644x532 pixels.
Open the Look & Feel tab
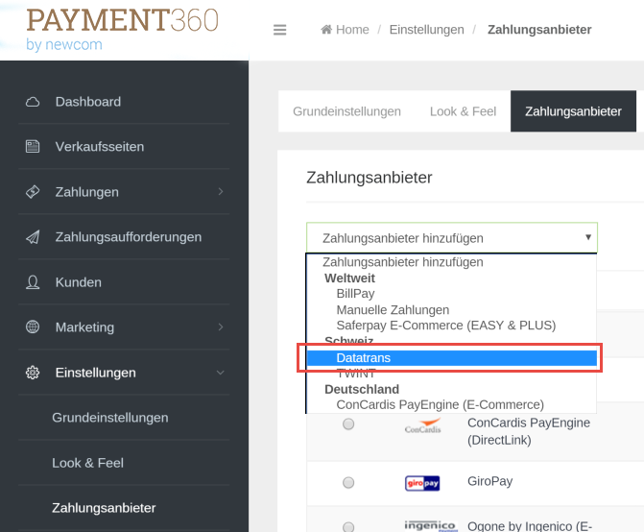coord(463,111)
